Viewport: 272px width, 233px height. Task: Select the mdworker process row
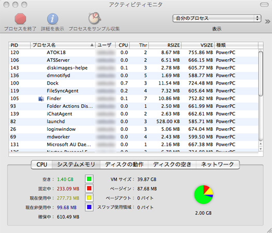pyautogui.click(x=133, y=137)
